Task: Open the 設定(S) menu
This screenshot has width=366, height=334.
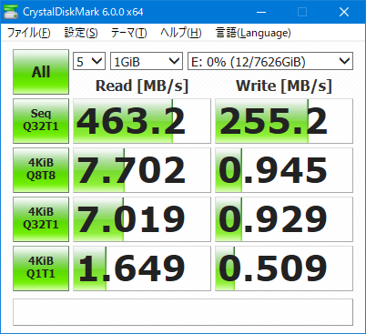Action: 81,33
